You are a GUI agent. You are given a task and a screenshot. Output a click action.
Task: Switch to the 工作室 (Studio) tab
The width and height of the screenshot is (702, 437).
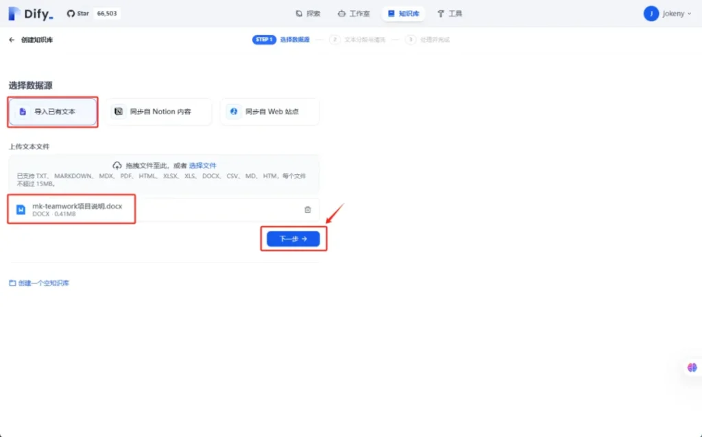(354, 14)
